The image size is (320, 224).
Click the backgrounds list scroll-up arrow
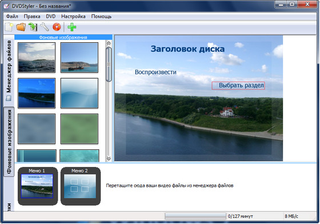point(109,43)
